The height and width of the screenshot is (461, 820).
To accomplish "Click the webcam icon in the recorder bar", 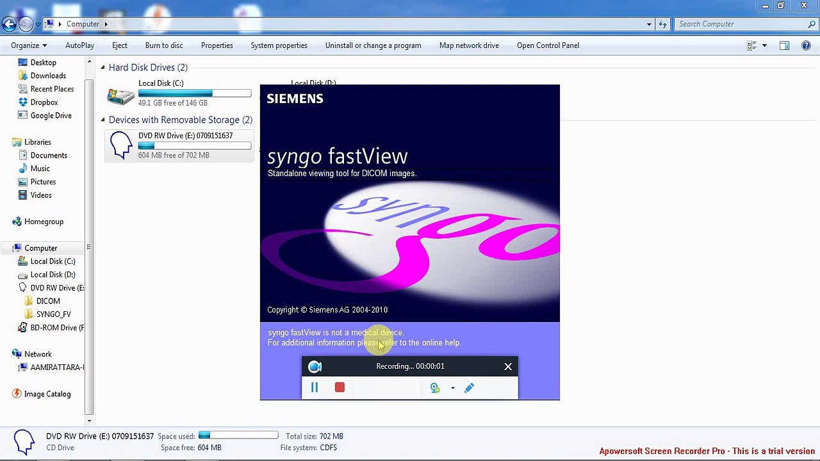I will pyautogui.click(x=435, y=387).
